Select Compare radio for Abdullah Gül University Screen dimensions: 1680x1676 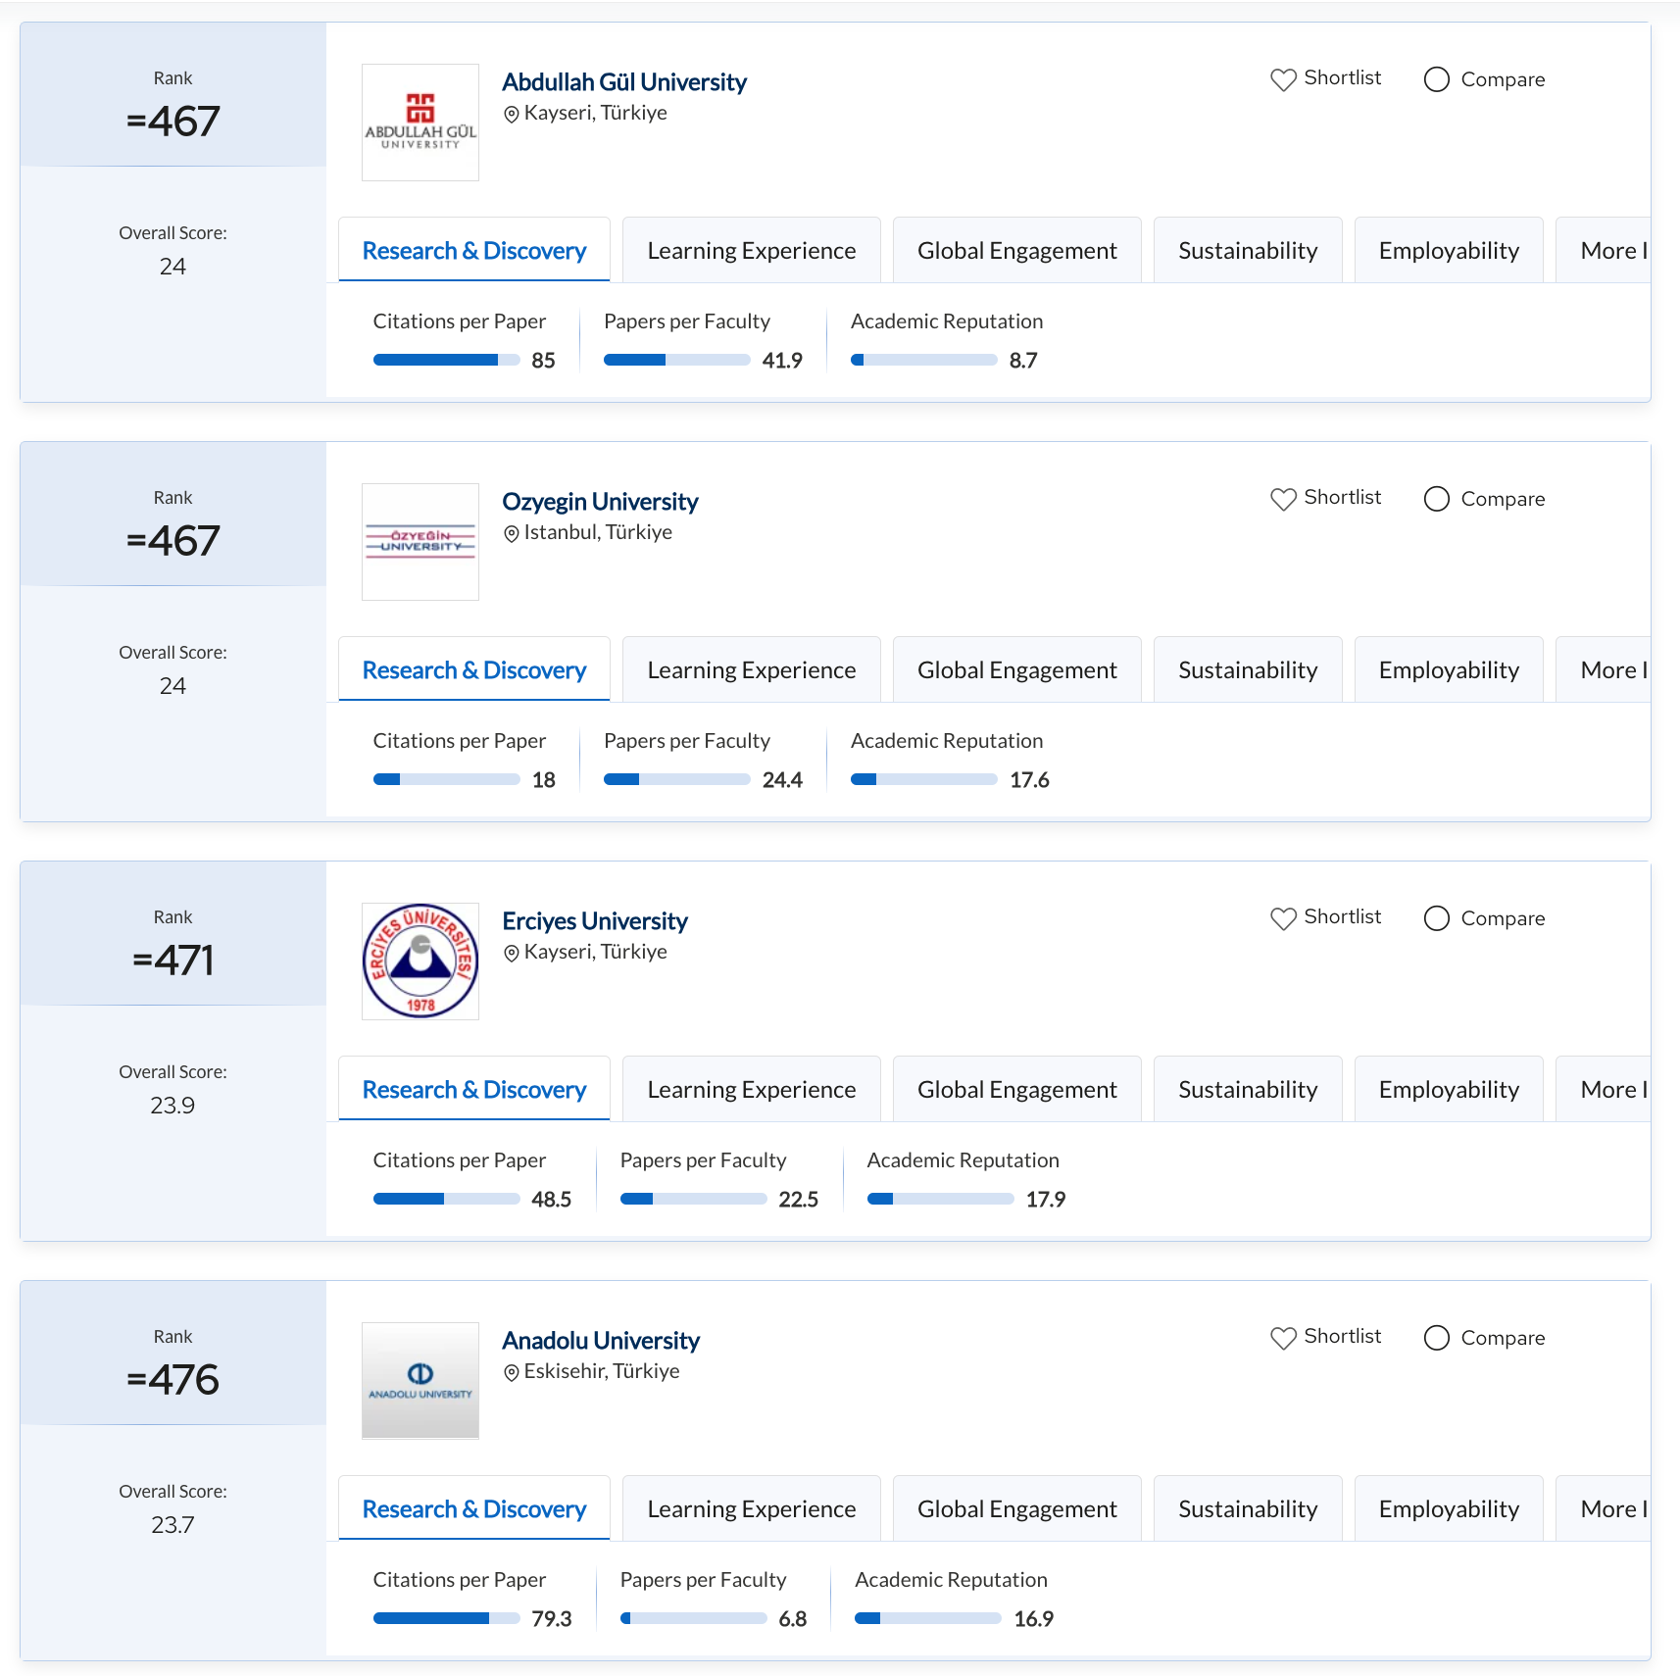[x=1437, y=79]
